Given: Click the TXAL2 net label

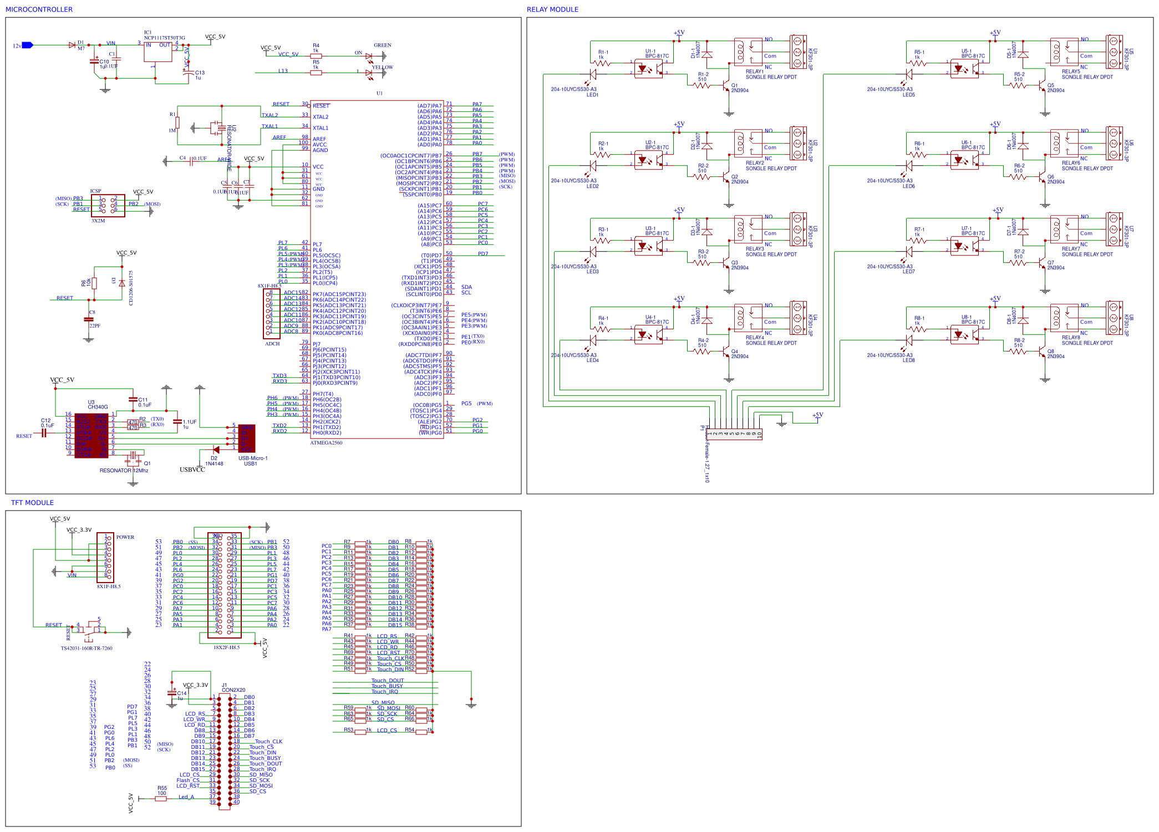Looking at the screenshot, I should 270,115.
